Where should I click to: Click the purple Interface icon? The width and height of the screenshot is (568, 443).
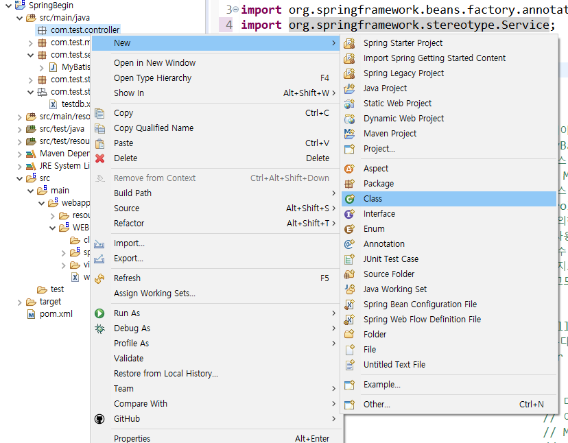[x=349, y=214]
